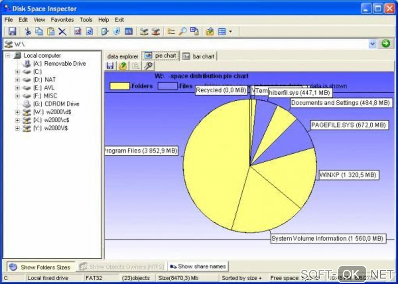The image size is (398, 284).
Task: Open the View menu
Action: pos(39,20)
